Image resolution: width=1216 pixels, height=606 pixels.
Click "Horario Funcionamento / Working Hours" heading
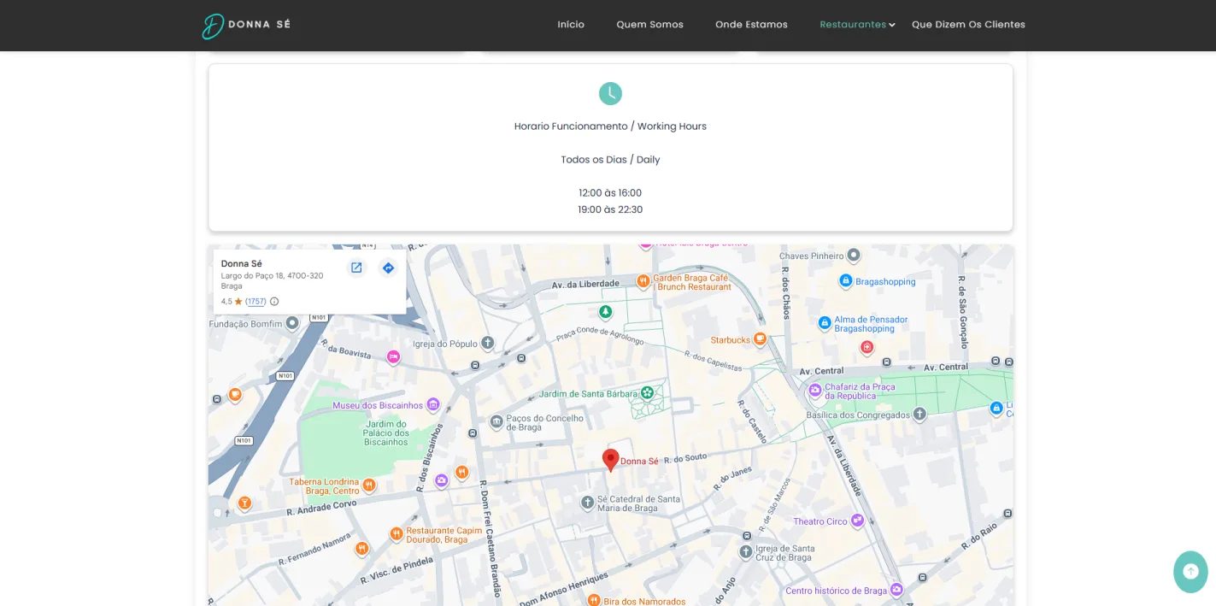point(610,126)
